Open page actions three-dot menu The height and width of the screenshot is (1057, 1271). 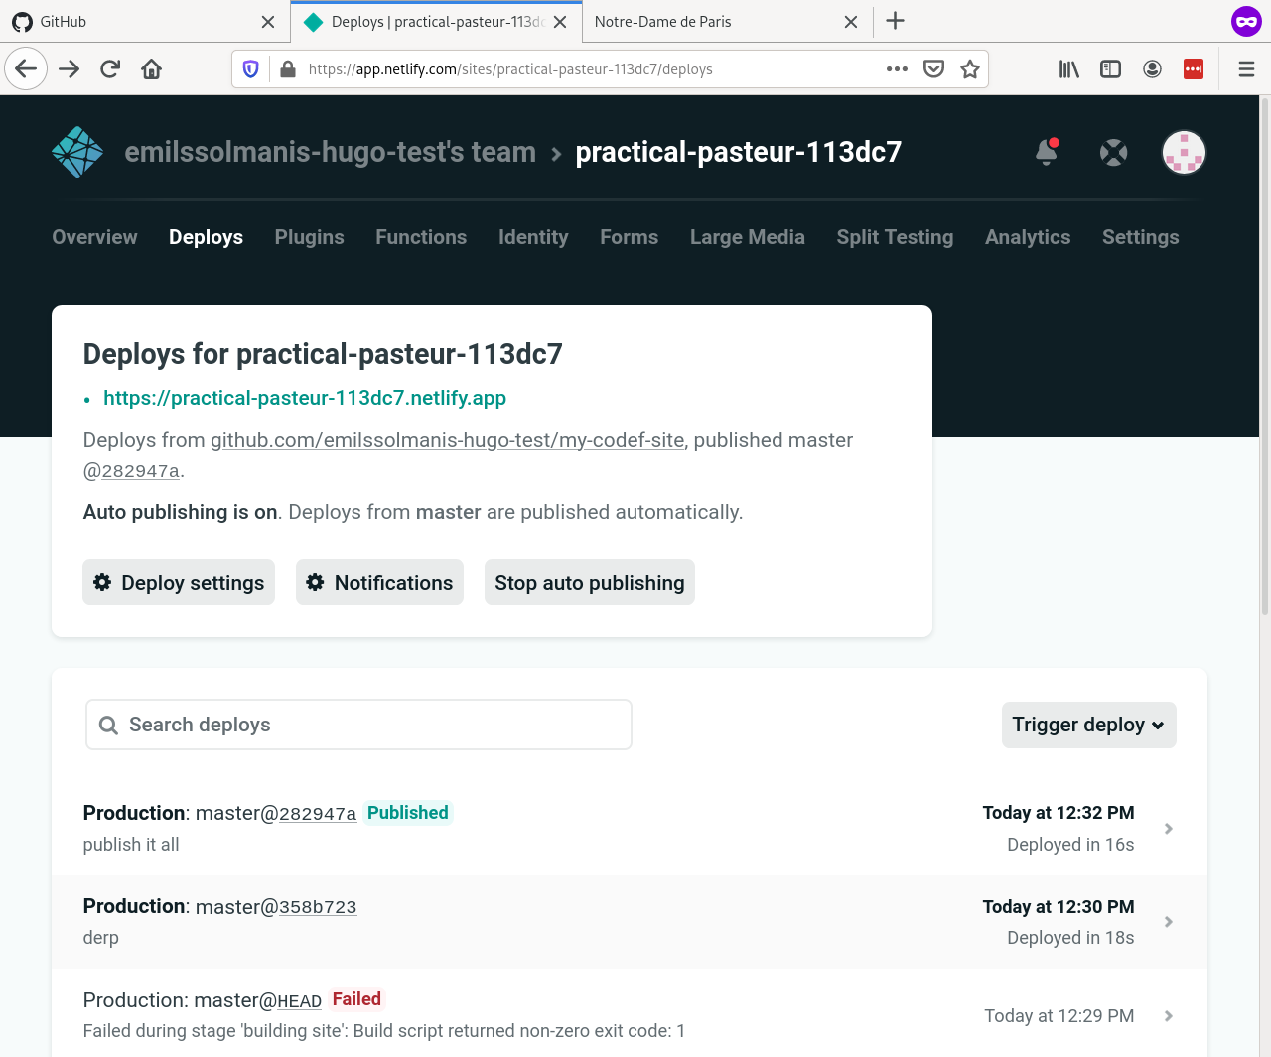897,69
